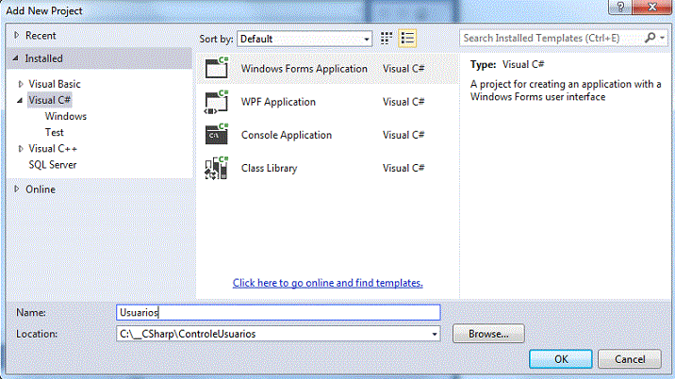
Task: Expand the Visual C++ node
Action: 20,149
